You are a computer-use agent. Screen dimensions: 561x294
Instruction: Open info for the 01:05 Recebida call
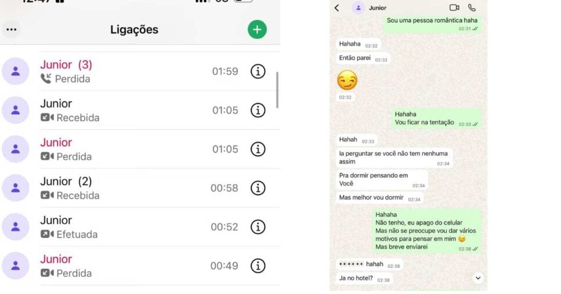pos(258,110)
